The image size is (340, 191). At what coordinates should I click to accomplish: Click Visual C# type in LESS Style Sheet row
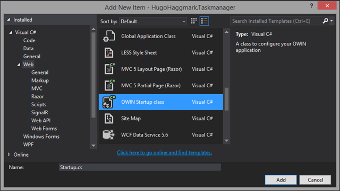(202, 52)
